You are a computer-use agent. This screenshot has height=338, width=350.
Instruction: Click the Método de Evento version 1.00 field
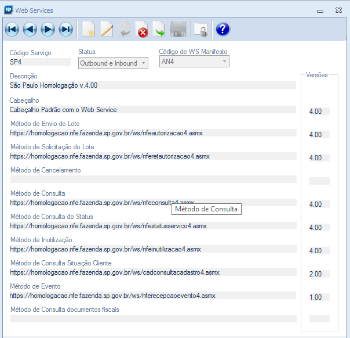click(x=319, y=297)
